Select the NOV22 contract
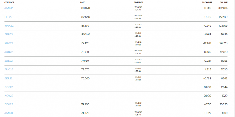The width and height of the screenshot is (235, 117). pyautogui.click(x=9, y=96)
